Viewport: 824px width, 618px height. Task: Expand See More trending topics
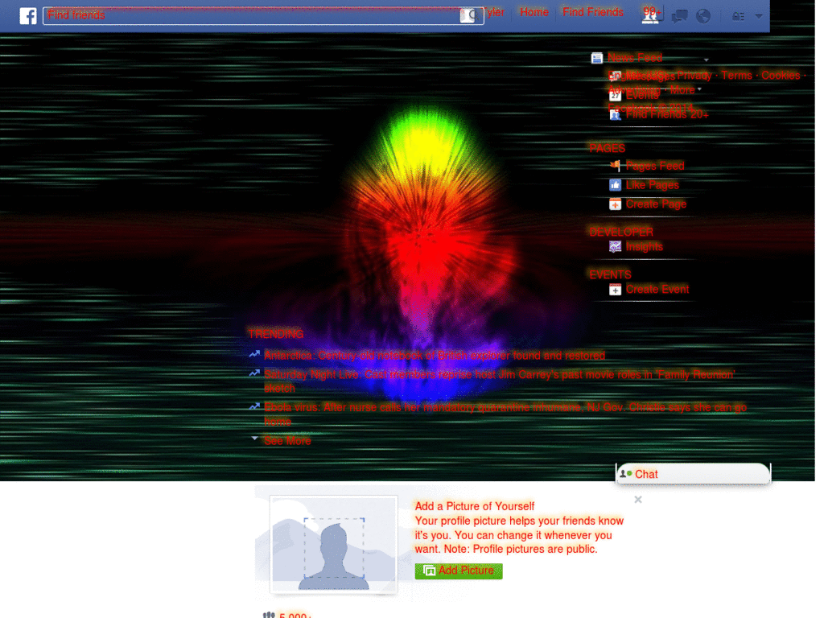coord(287,441)
